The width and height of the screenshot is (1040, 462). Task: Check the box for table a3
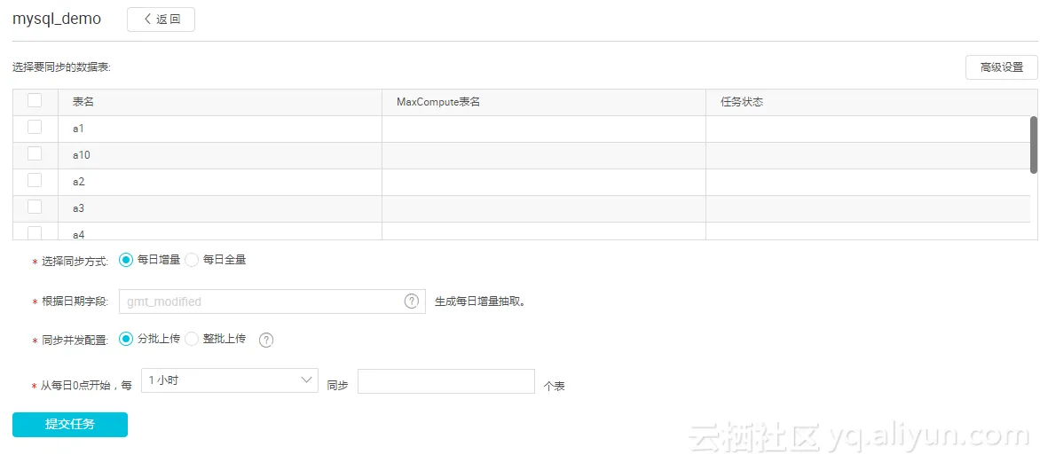point(35,206)
